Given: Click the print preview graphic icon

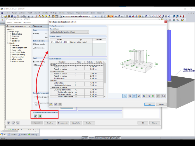Looking at the screenshot, I should coord(163,96).
